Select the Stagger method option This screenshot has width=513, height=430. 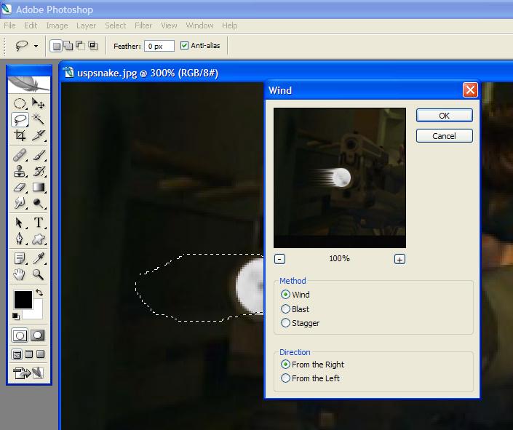(x=285, y=323)
